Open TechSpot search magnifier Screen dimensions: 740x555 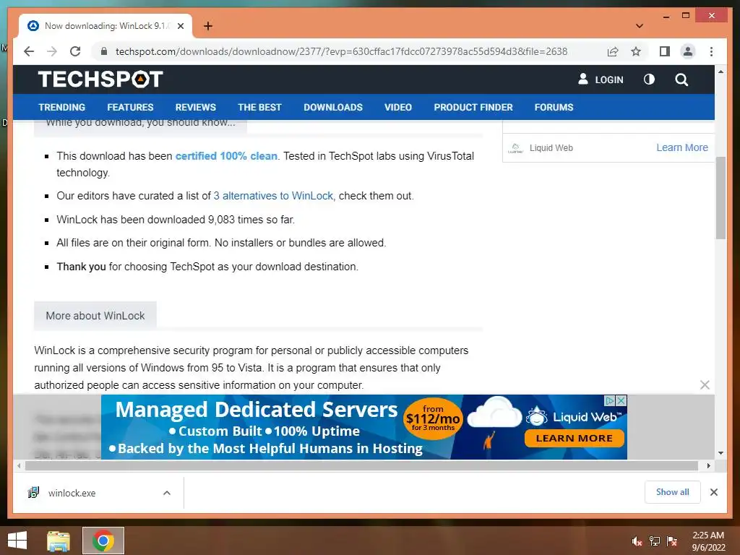click(x=681, y=79)
